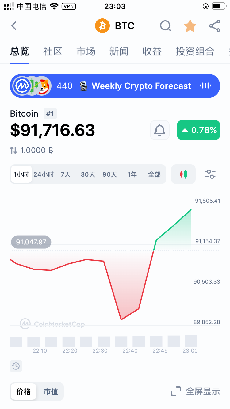The image size is (230, 409).
Task: Switch to the 新闻 tab
Action: (119, 51)
